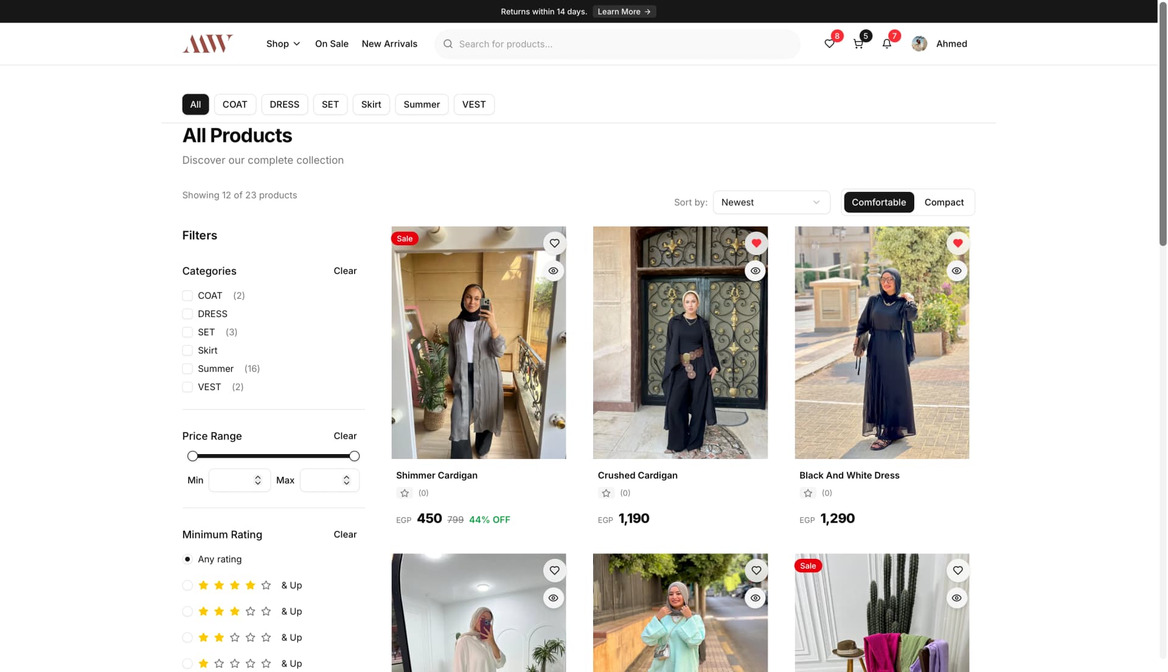
Task: Click the search magnifier icon
Action: click(448, 44)
